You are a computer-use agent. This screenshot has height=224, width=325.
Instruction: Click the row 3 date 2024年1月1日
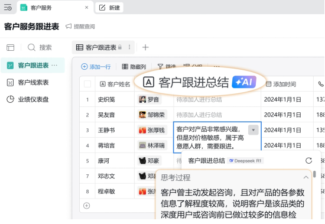[282, 130]
